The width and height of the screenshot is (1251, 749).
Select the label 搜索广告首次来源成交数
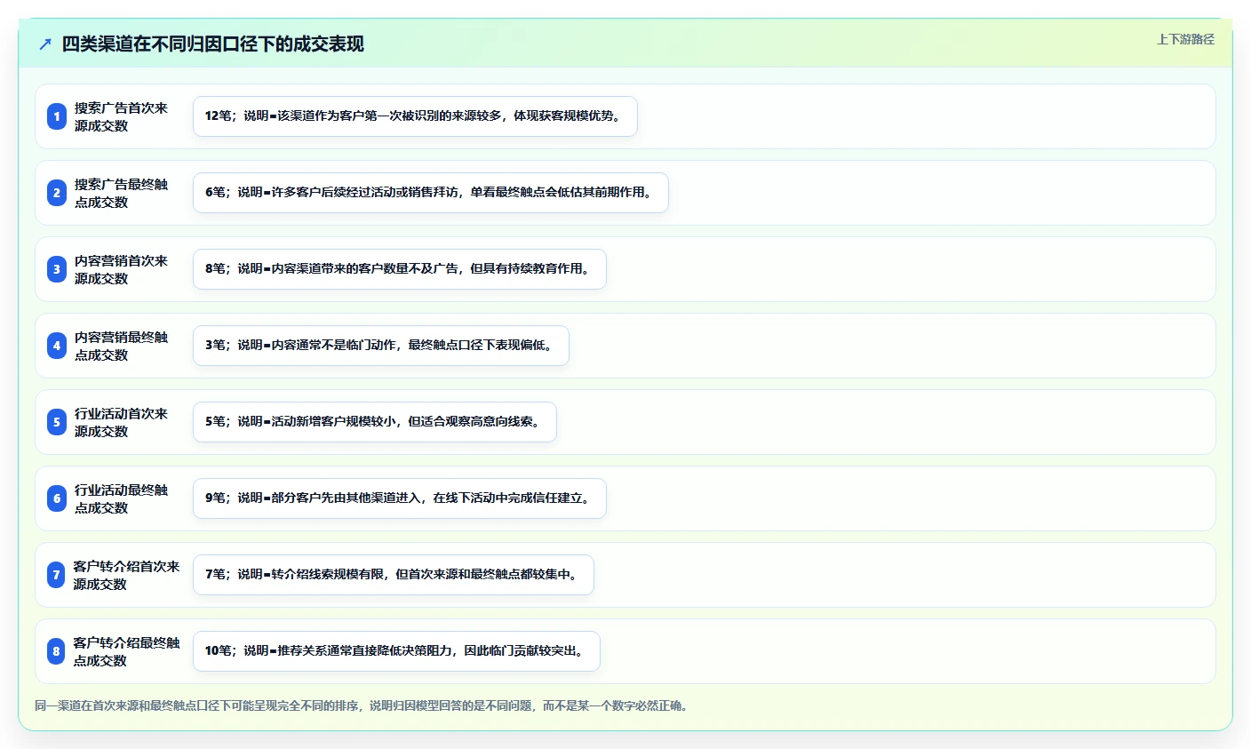[x=121, y=116]
